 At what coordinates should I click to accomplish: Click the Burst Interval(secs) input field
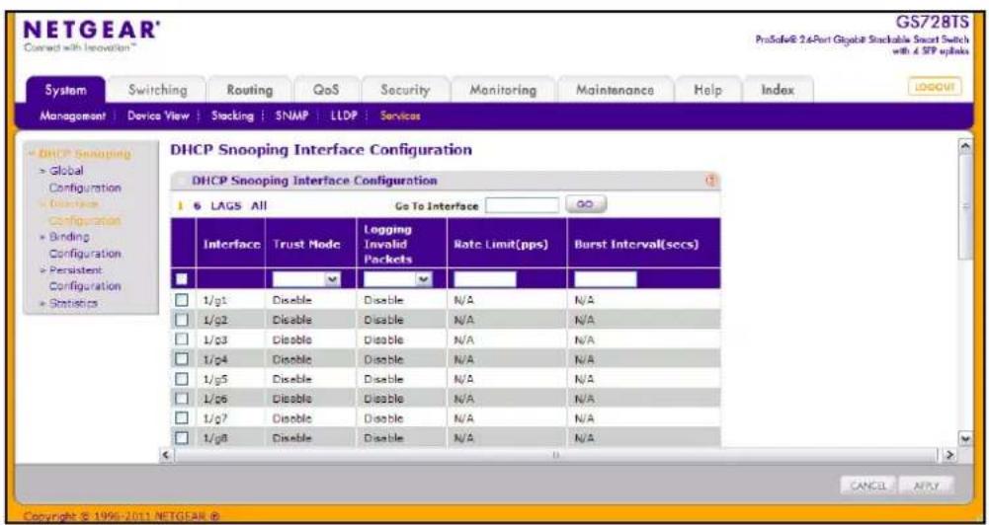[606, 278]
